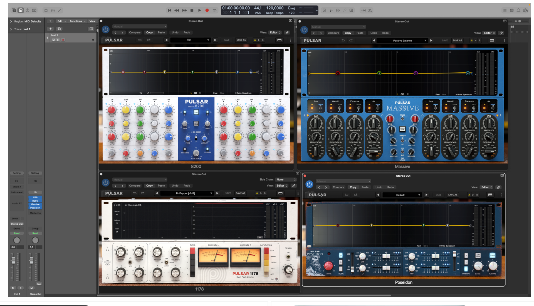This screenshot has height=306, width=534.
Task: Toggle power bypass on the 8200 plugin
Action: tap(105, 29)
